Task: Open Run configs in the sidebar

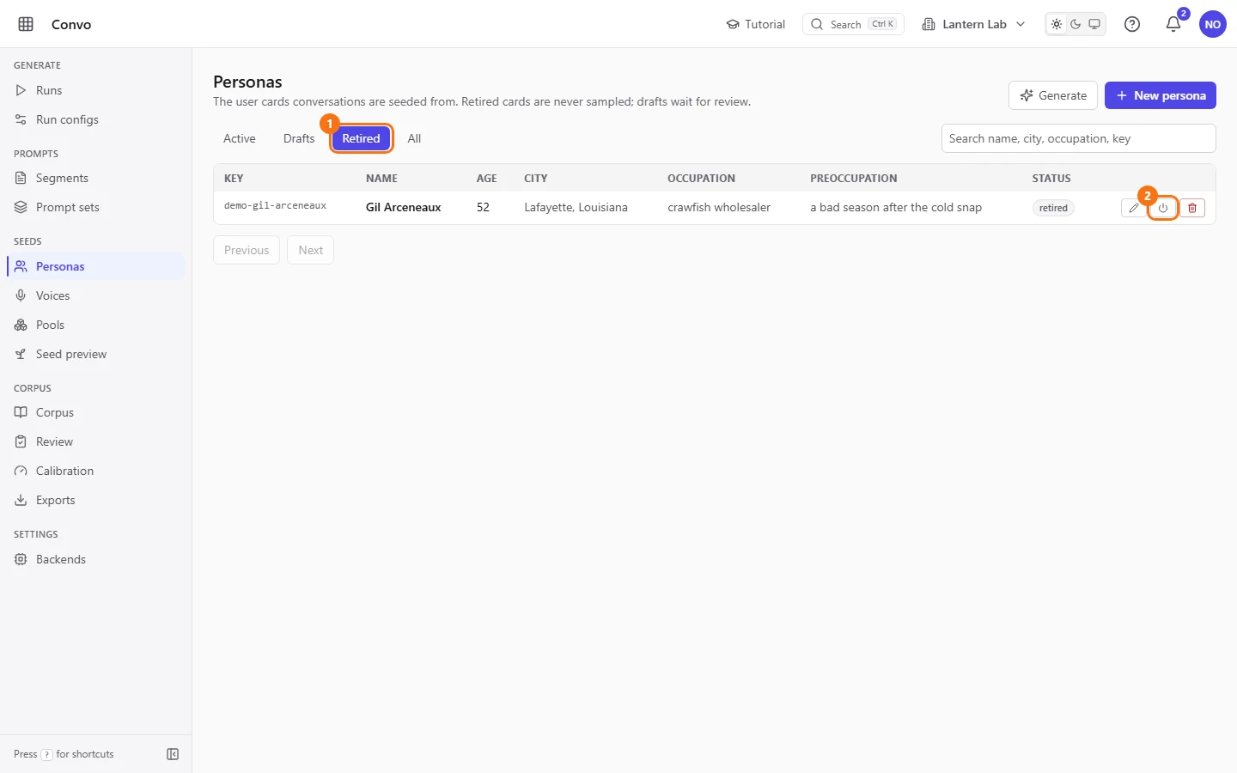Action: [95, 119]
